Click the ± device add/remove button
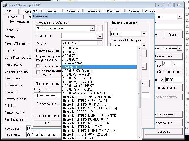Viewport: 189px width, 141px height. tap(100, 28)
